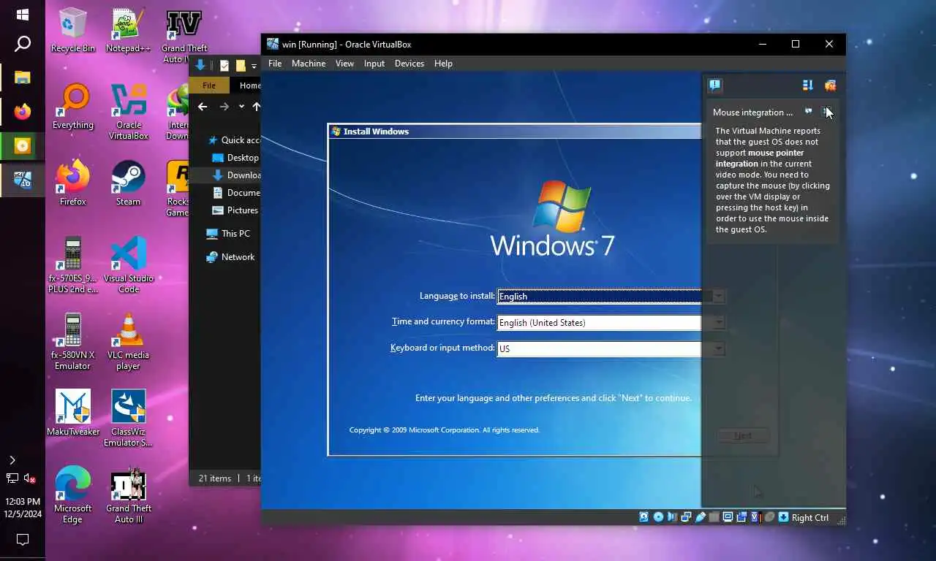Open File Explorer from taskbar
This screenshot has height=561, width=936.
click(23, 77)
